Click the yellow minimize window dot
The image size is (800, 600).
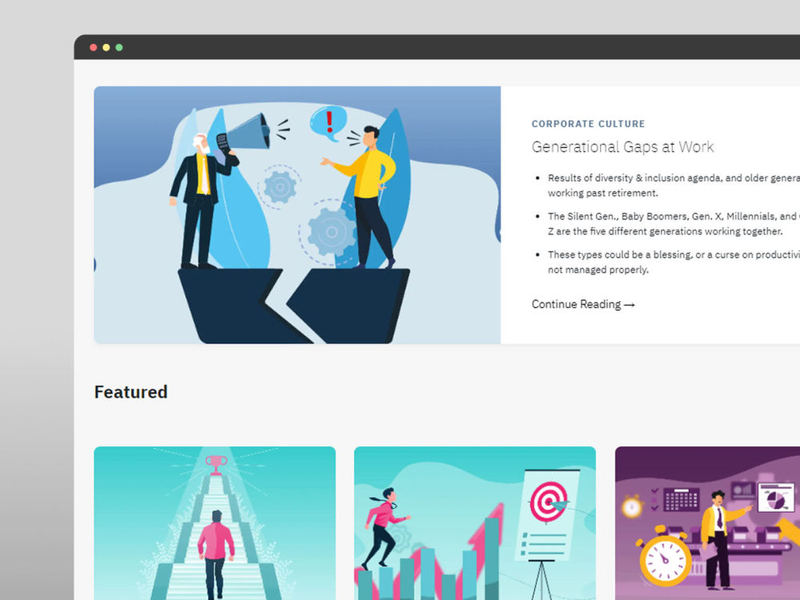coord(106,47)
